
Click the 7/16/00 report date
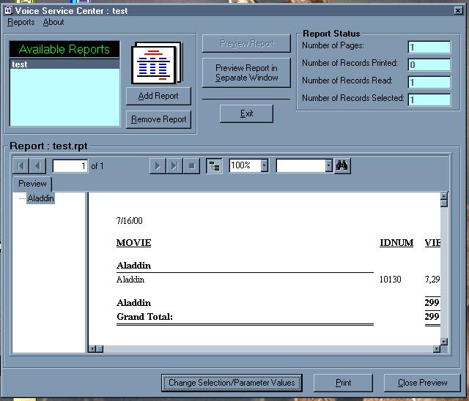(129, 221)
